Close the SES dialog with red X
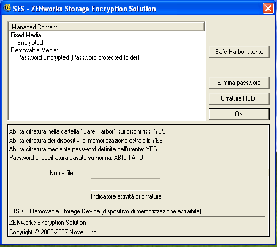Image resolution: width=277 pixels, height=247 pixels. (x=268, y=8)
